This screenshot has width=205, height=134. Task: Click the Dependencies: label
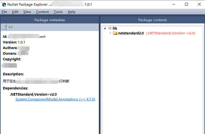[15, 88]
